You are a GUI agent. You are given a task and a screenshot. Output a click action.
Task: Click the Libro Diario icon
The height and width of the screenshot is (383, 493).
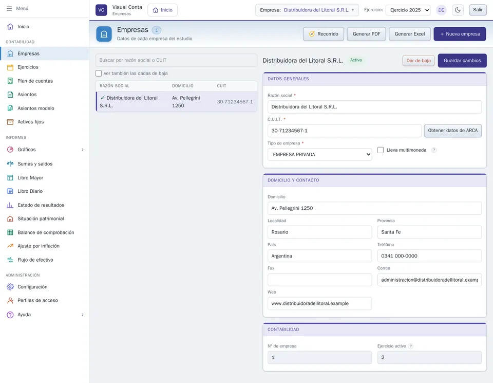10,191
